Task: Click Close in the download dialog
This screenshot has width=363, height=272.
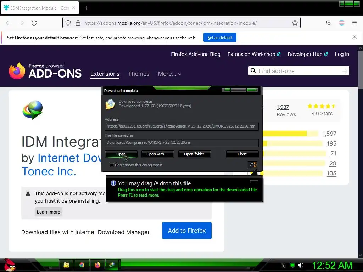Action: coord(242,154)
